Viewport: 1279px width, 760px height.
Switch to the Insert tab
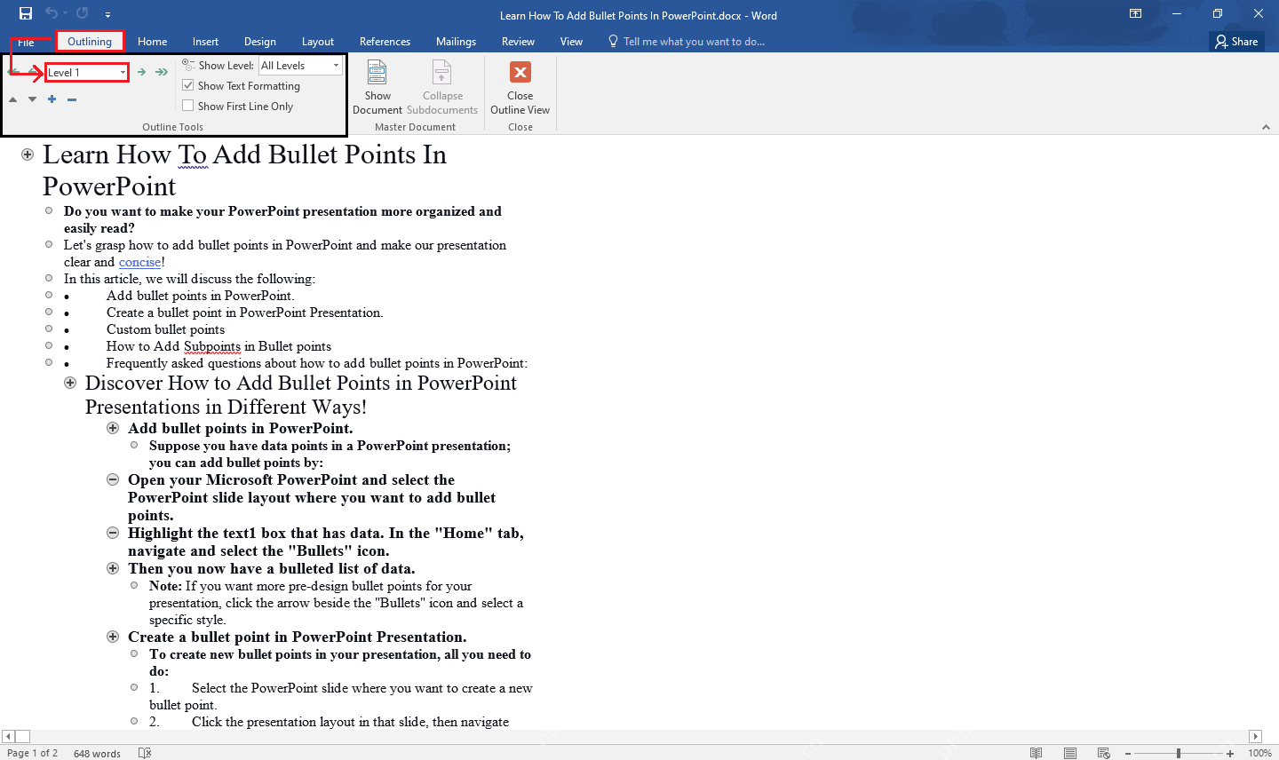click(205, 42)
